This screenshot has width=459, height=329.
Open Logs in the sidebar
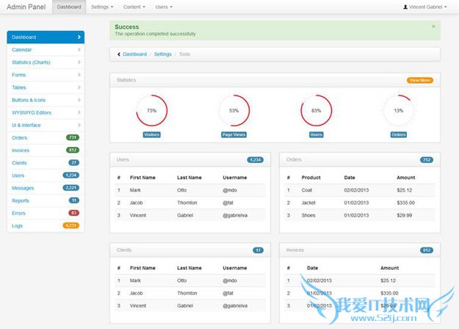click(46, 226)
